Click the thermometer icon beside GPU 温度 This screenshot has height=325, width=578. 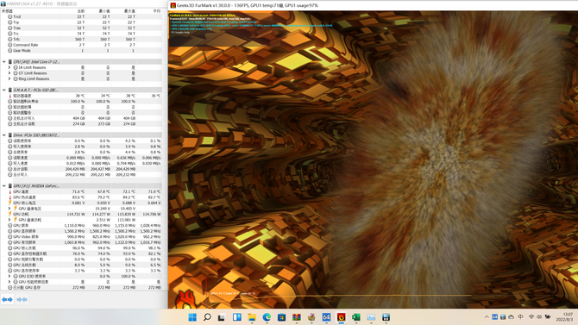click(x=10, y=191)
